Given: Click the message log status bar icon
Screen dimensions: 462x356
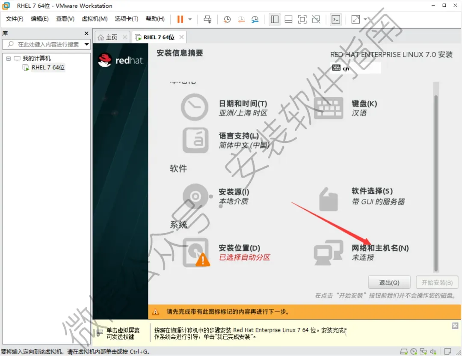Looking at the screenshot, I should 447,352.
